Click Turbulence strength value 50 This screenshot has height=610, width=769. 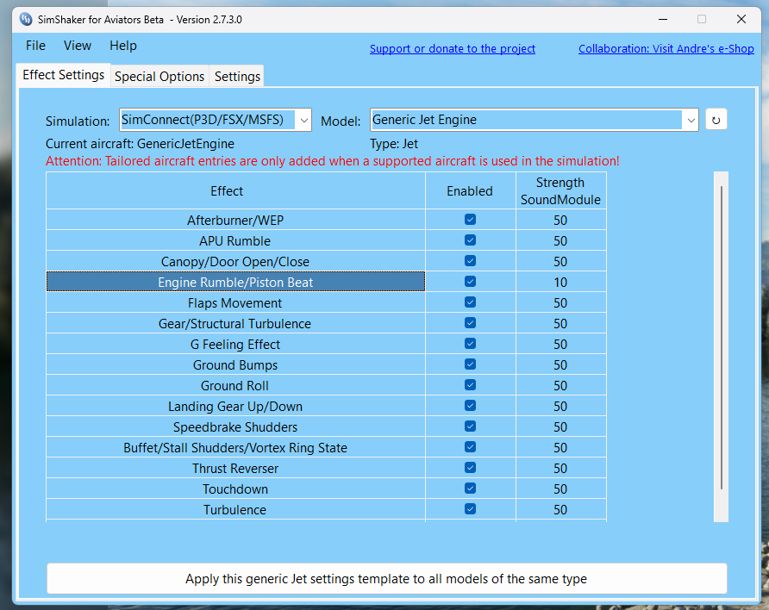(561, 509)
